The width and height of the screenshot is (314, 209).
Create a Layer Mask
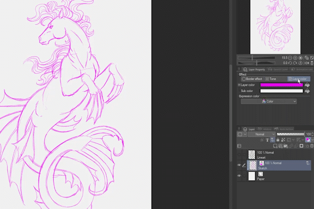(x=301, y=146)
